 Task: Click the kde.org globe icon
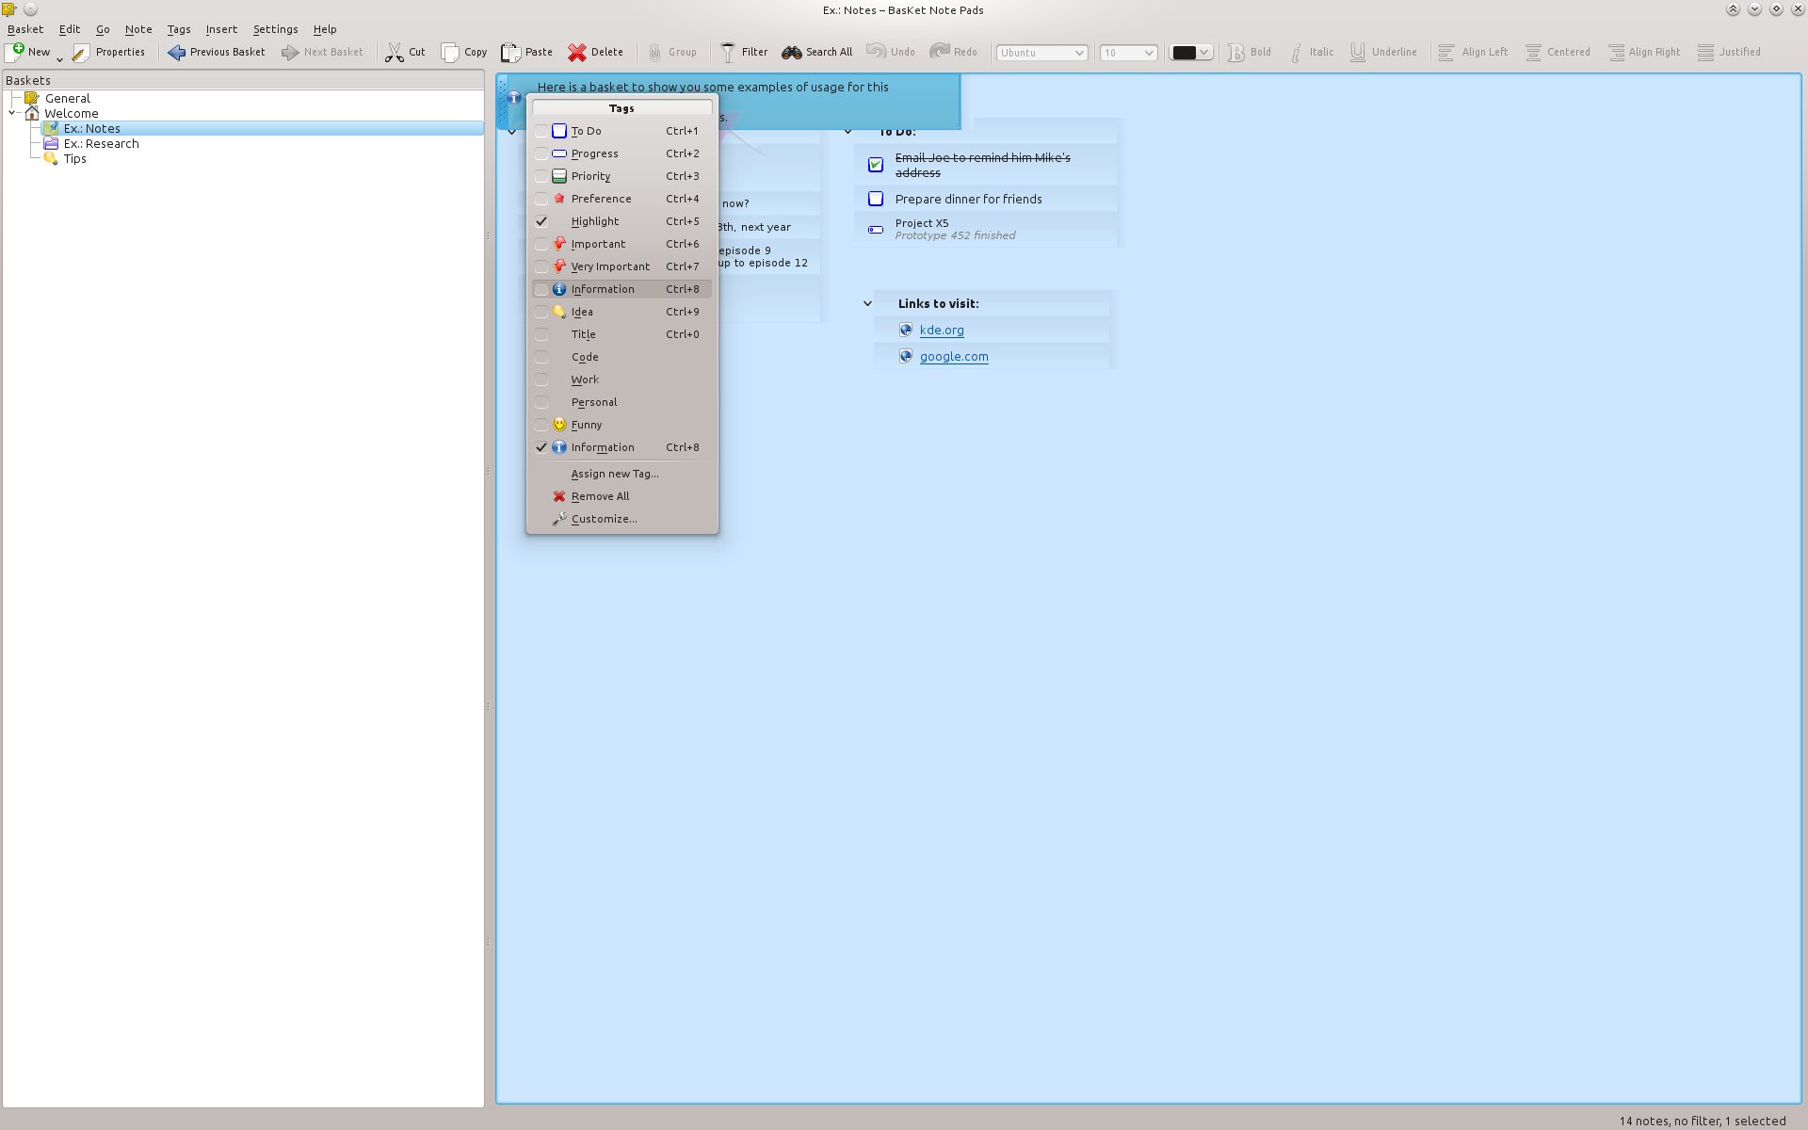[905, 330]
